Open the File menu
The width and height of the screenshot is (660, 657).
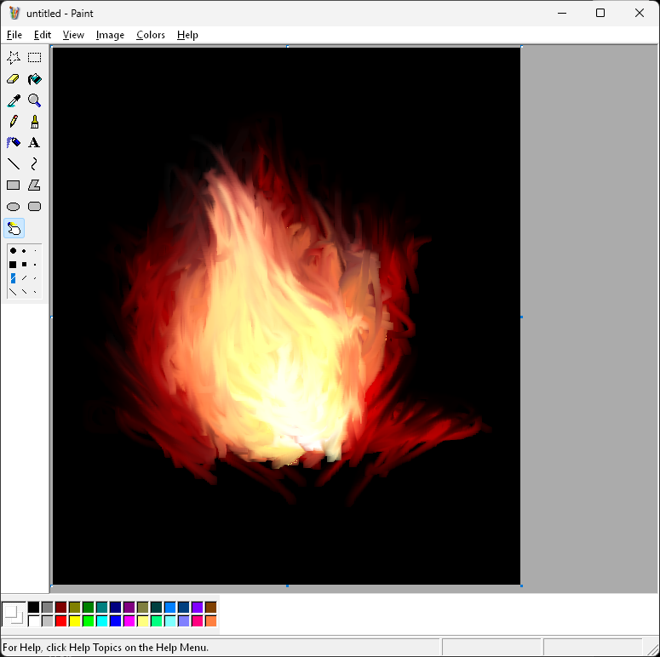coord(14,35)
